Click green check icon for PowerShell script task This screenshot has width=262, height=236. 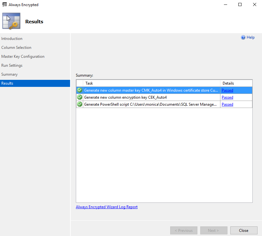tap(80, 104)
